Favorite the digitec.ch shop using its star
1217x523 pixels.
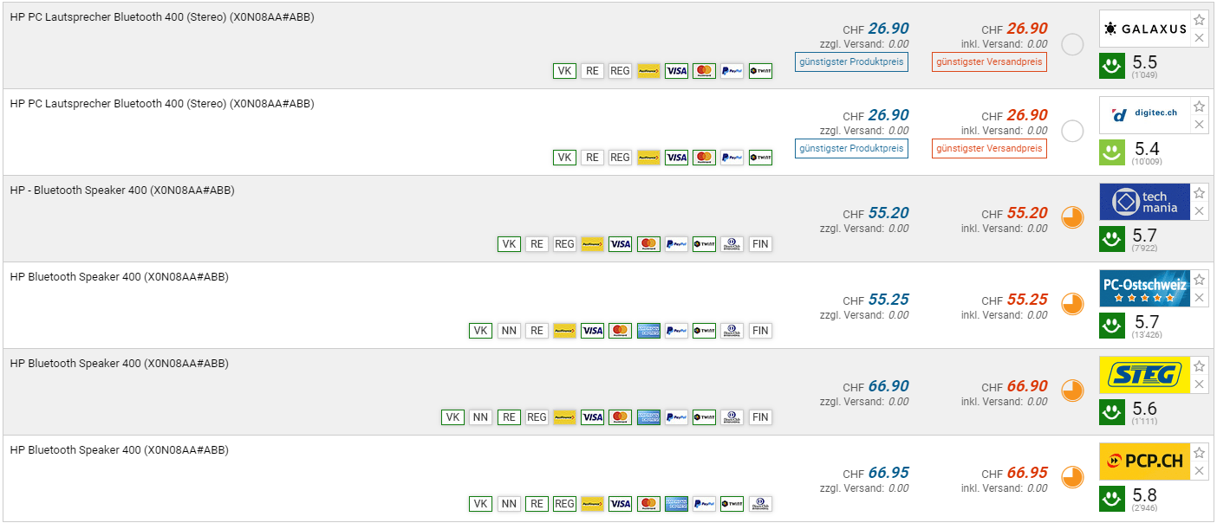point(1199,107)
